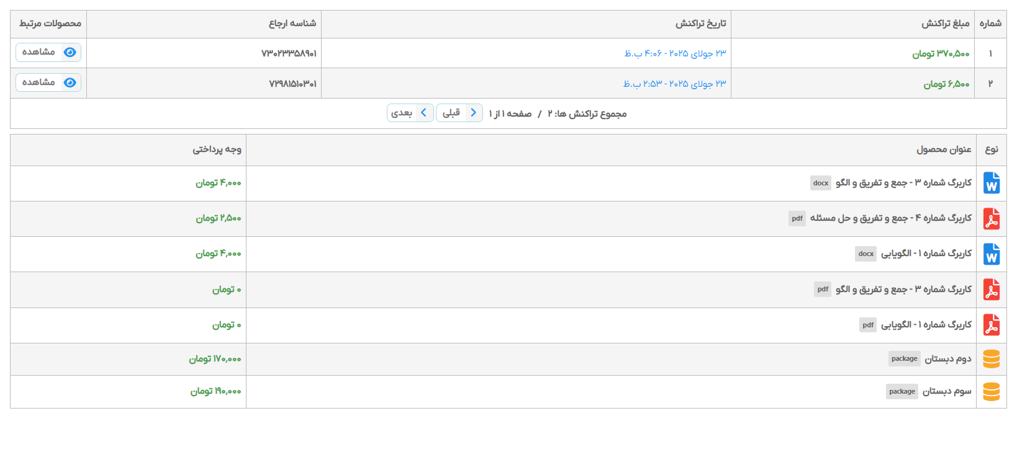Click the مبلغ تراکنش column header
Image resolution: width=1017 pixels, height=460 pixels.
tap(945, 24)
